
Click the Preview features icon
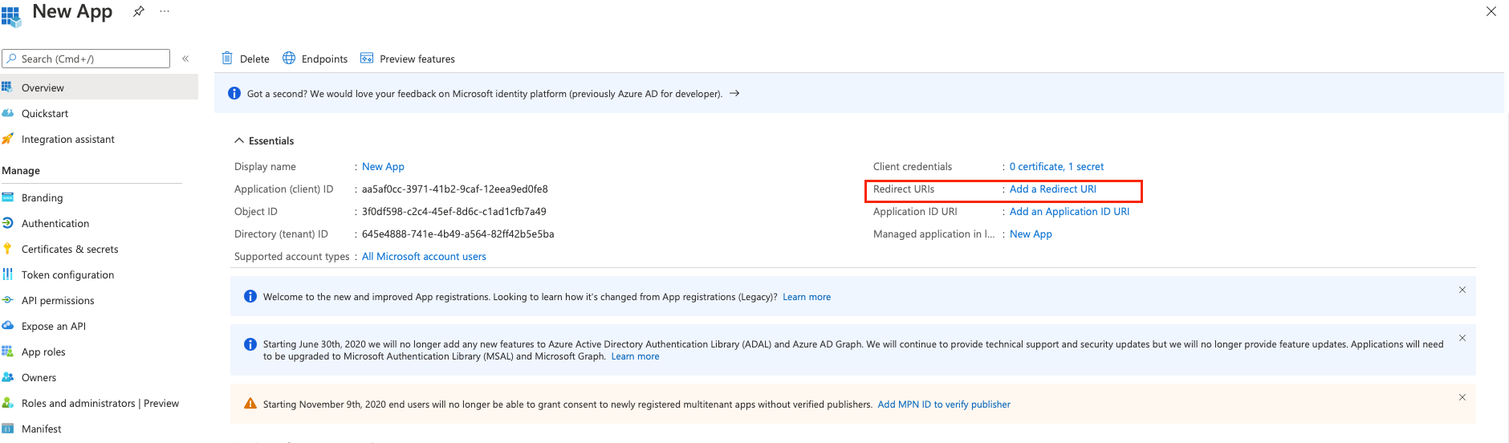(x=367, y=59)
